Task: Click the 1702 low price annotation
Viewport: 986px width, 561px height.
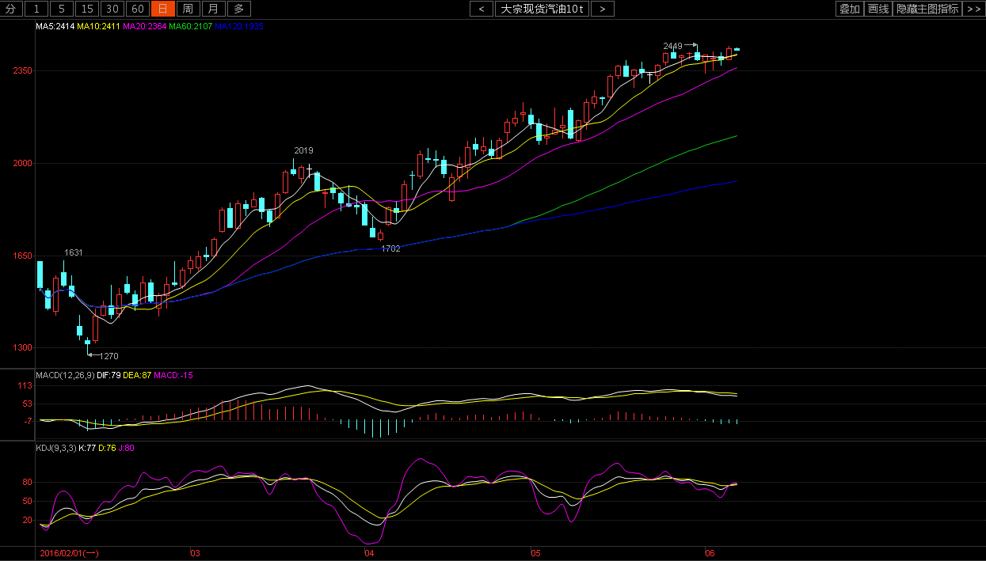Action: (x=390, y=248)
